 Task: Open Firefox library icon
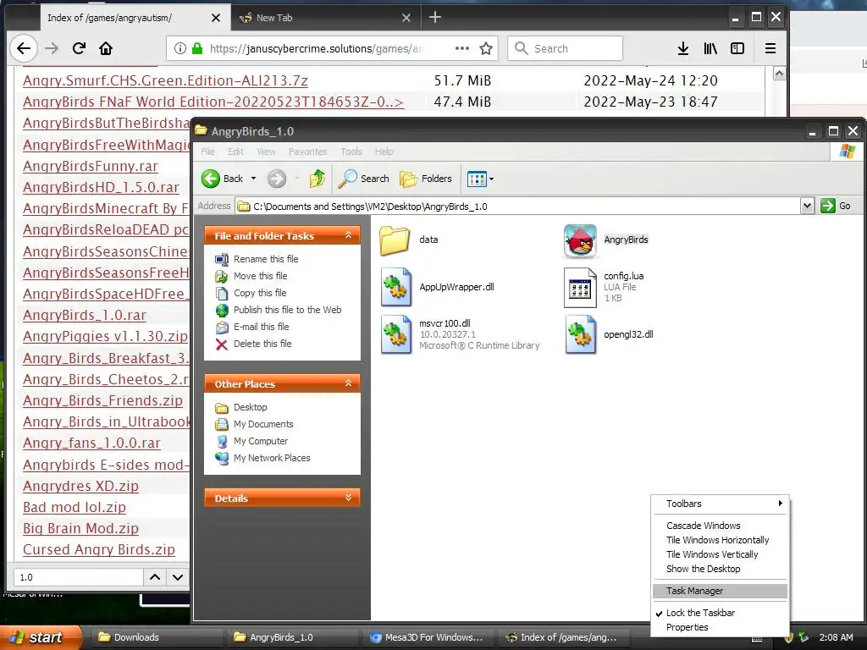pyautogui.click(x=710, y=48)
